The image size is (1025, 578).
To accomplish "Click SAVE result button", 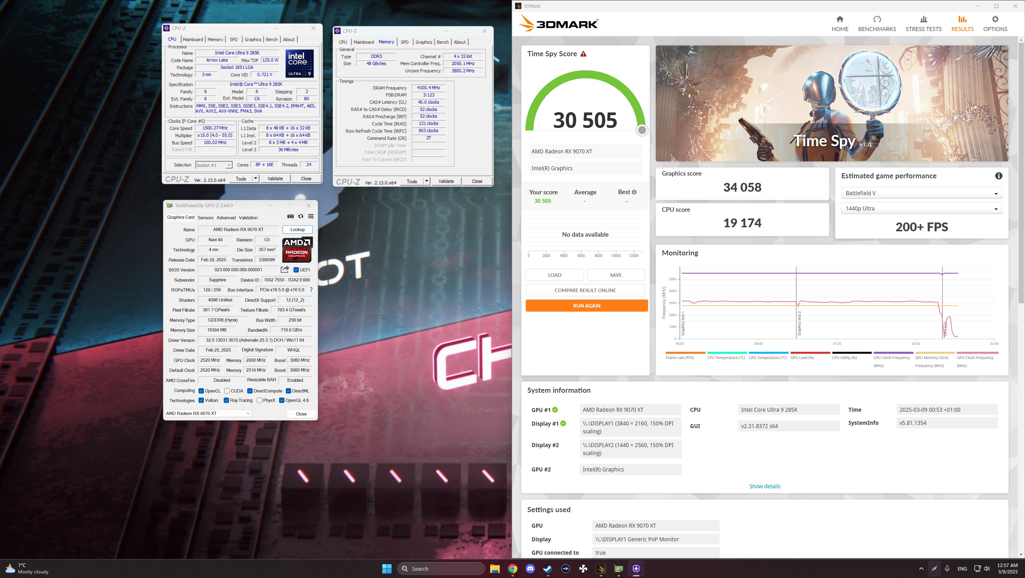I will pos(616,275).
